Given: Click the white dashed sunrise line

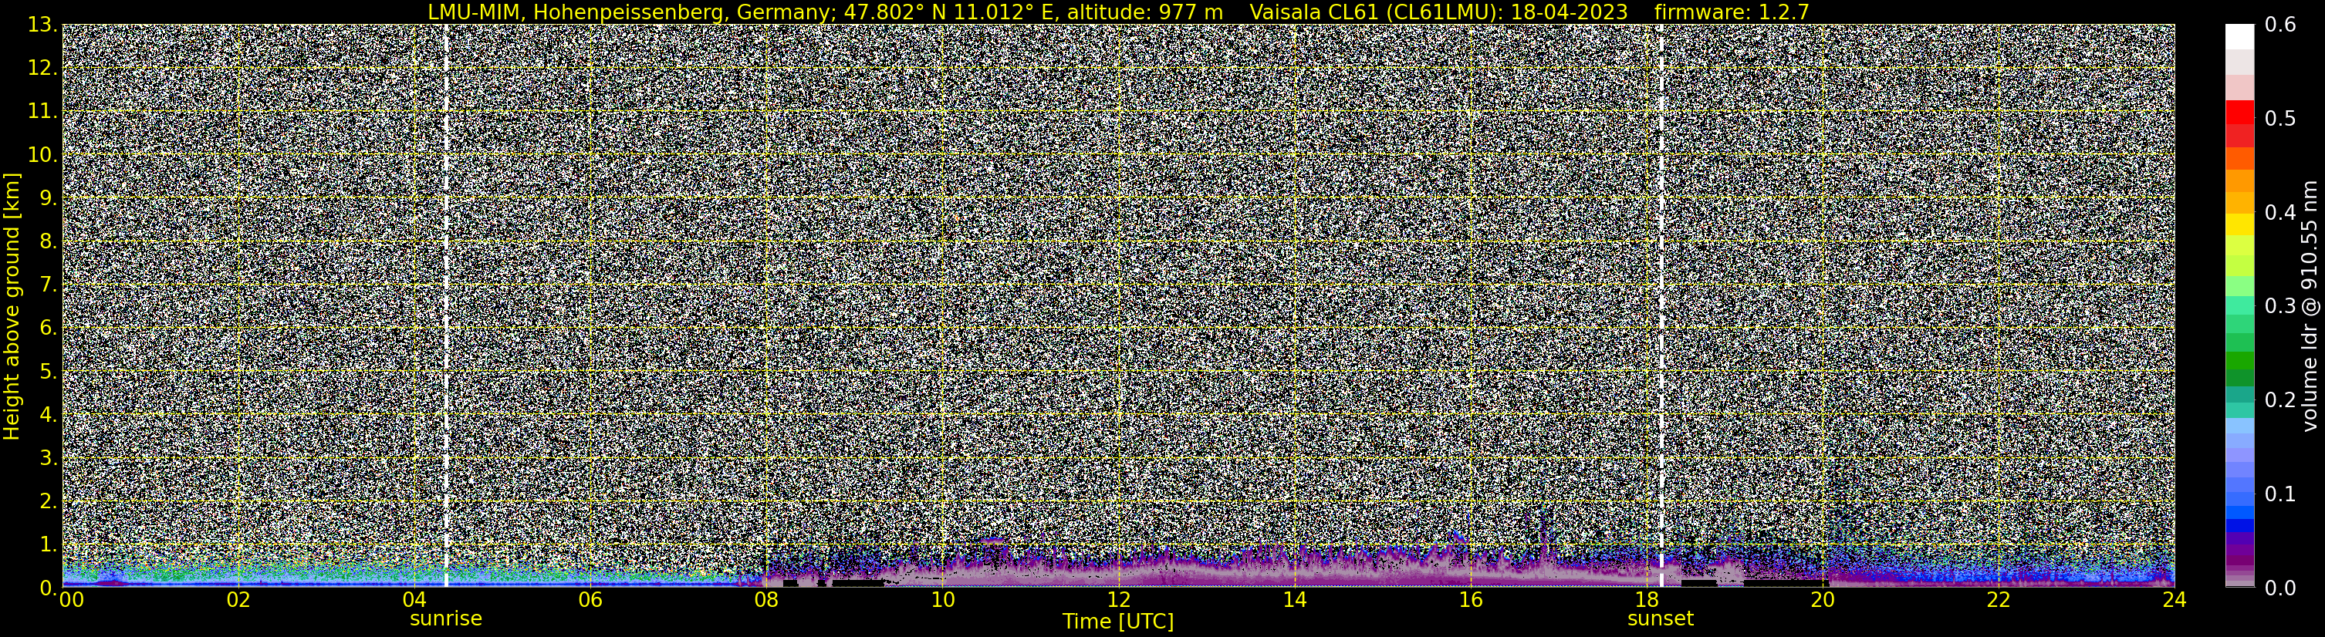Looking at the screenshot, I should (446, 306).
